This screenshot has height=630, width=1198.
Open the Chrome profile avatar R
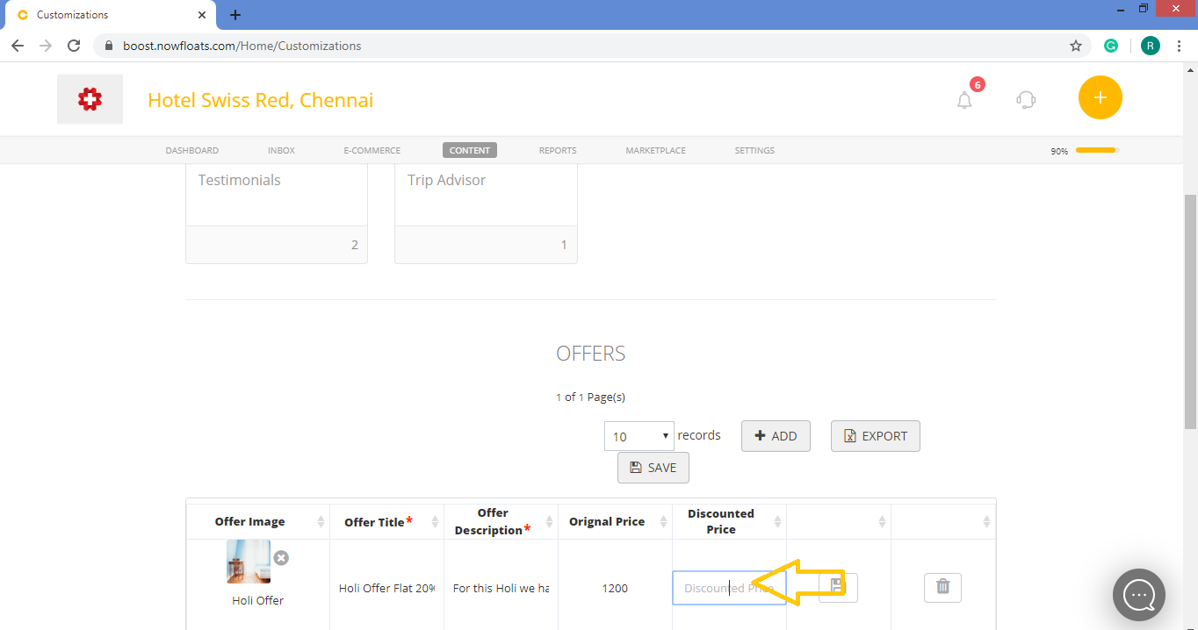point(1151,46)
